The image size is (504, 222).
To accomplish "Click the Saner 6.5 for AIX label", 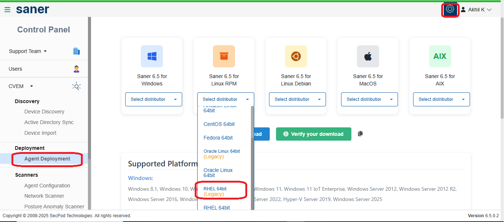I will (x=440, y=80).
